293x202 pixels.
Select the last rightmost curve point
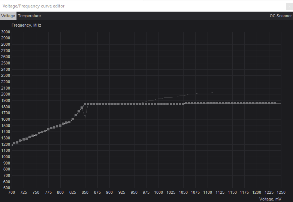click(x=275, y=103)
